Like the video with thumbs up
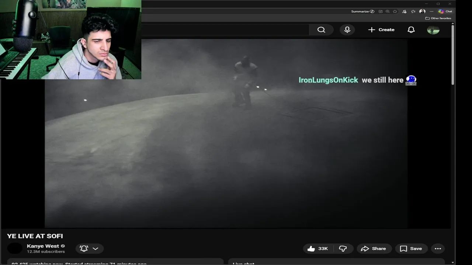Screen dimensions: 472x265 coord(317,248)
